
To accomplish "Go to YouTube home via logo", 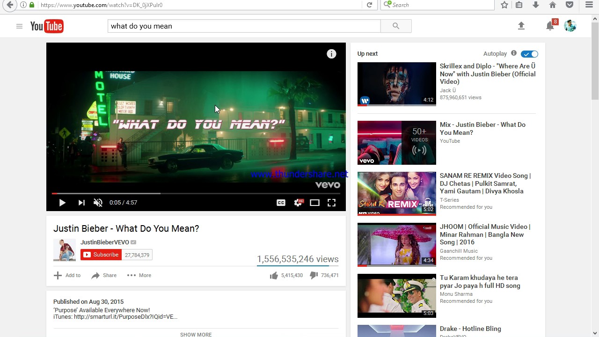I will click(x=47, y=26).
